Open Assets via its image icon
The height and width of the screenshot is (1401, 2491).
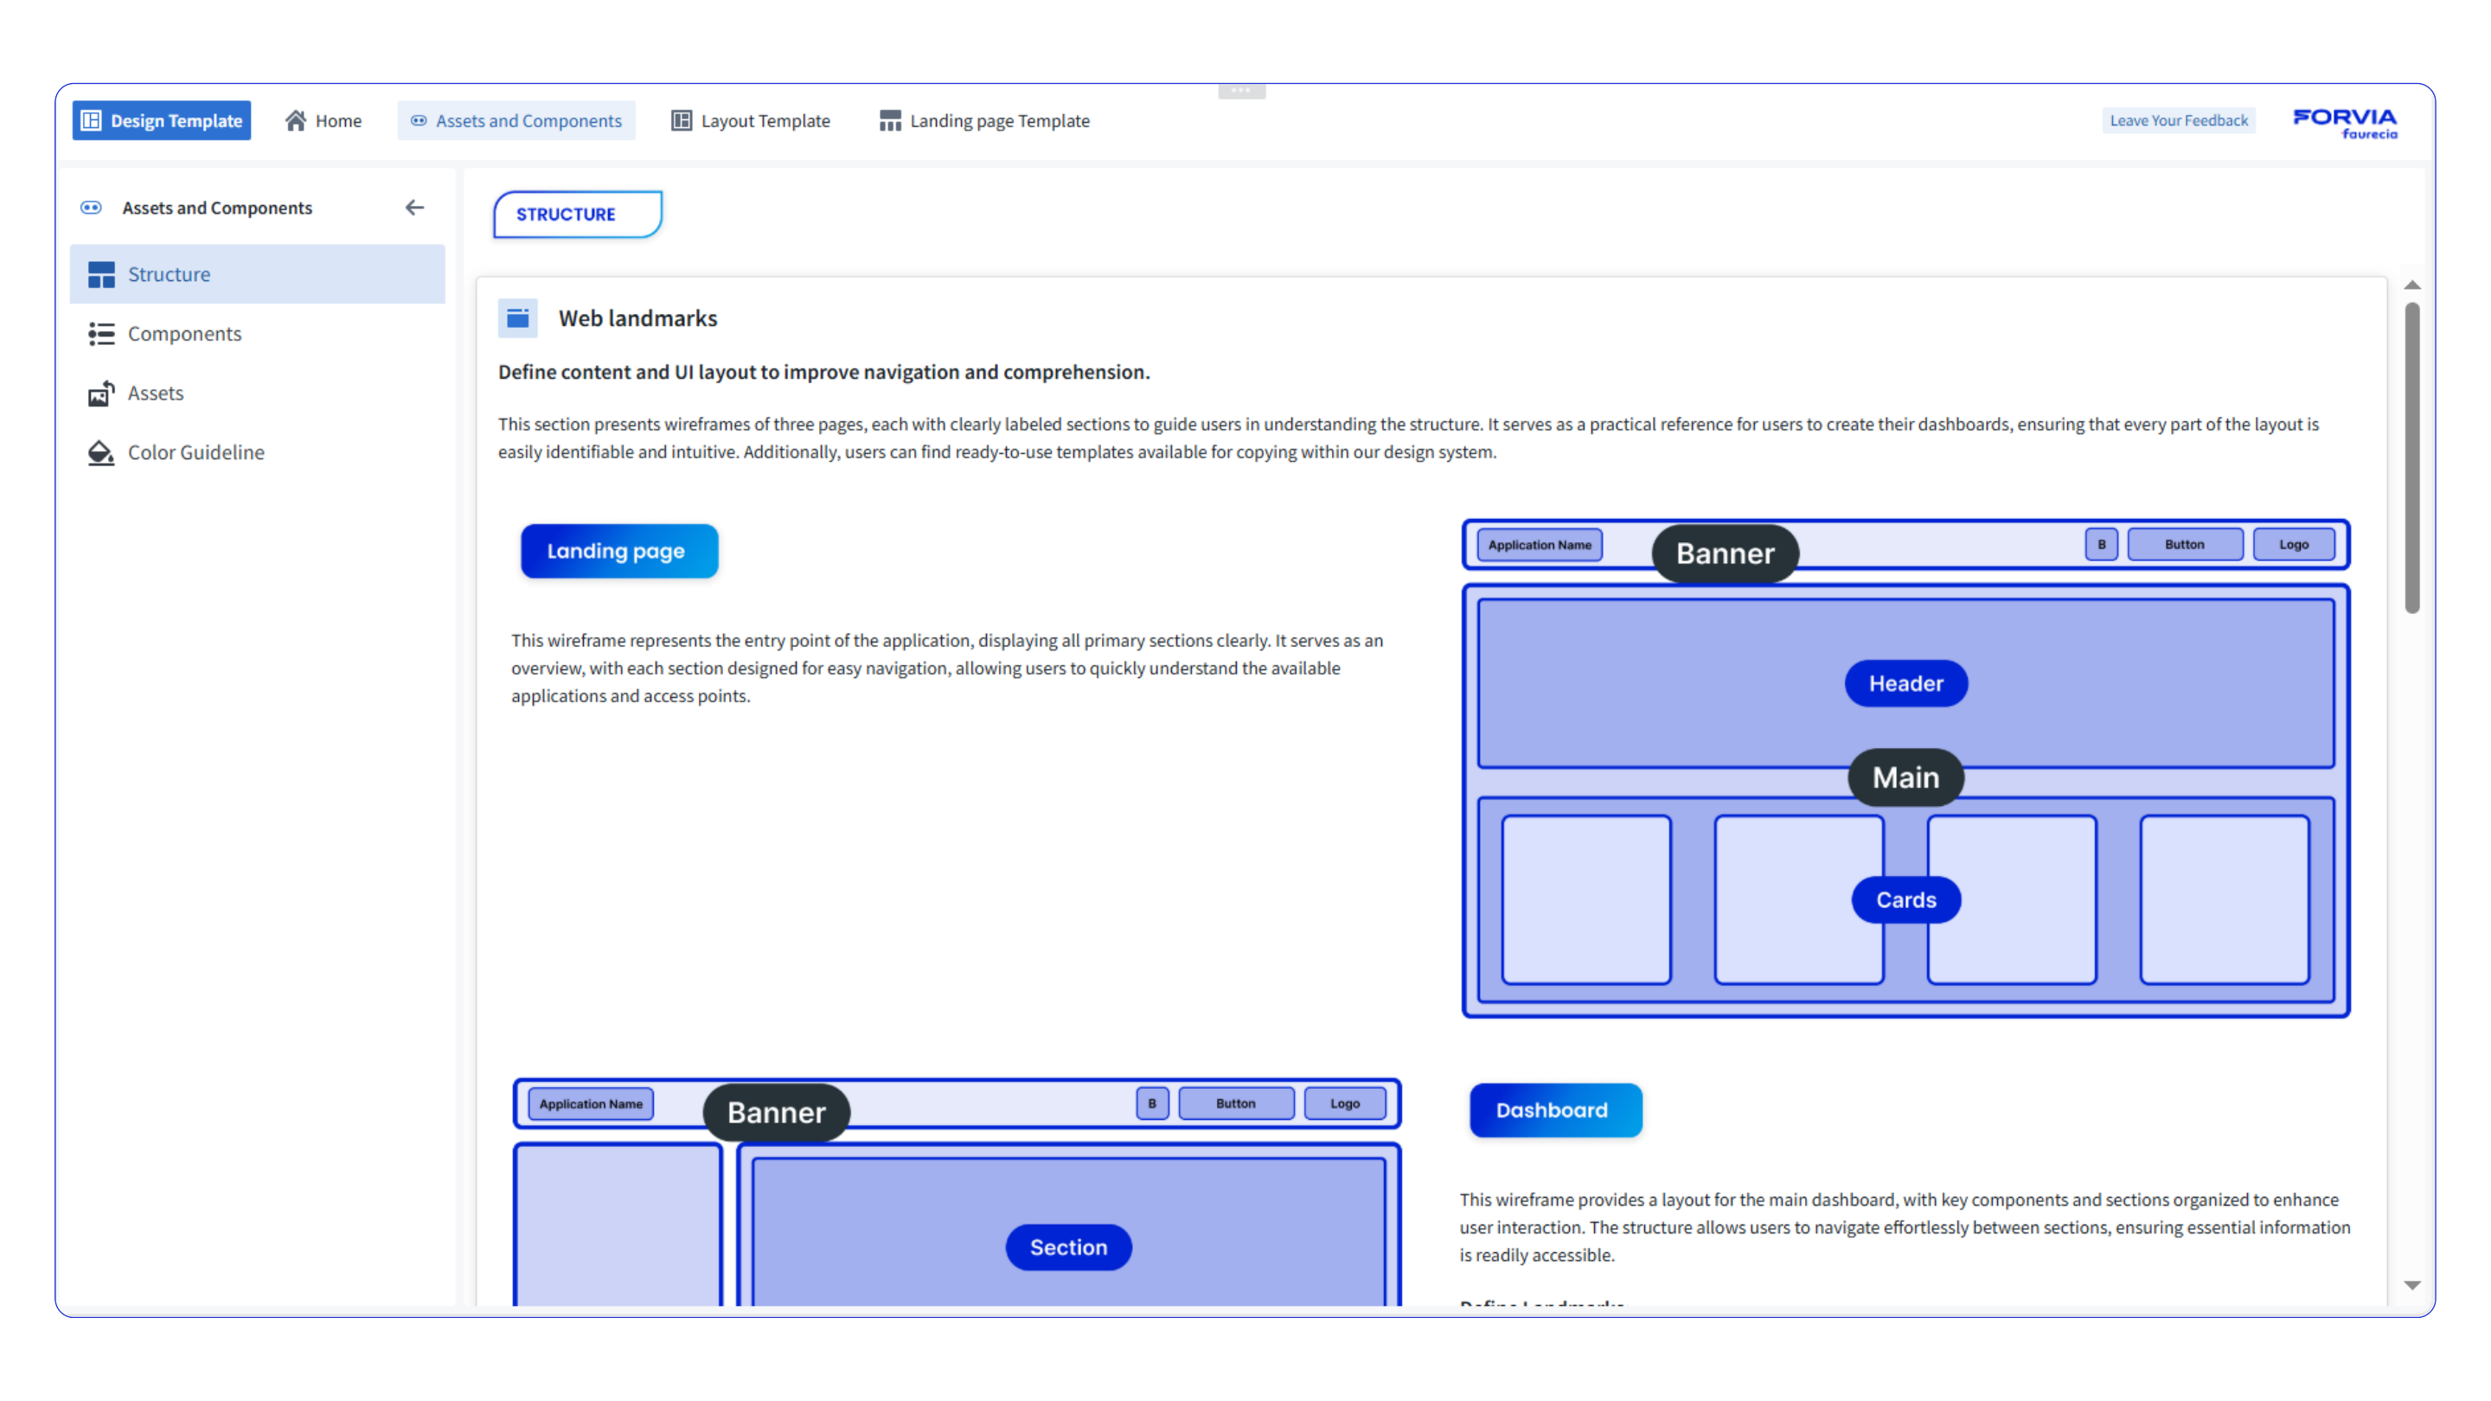[101, 393]
